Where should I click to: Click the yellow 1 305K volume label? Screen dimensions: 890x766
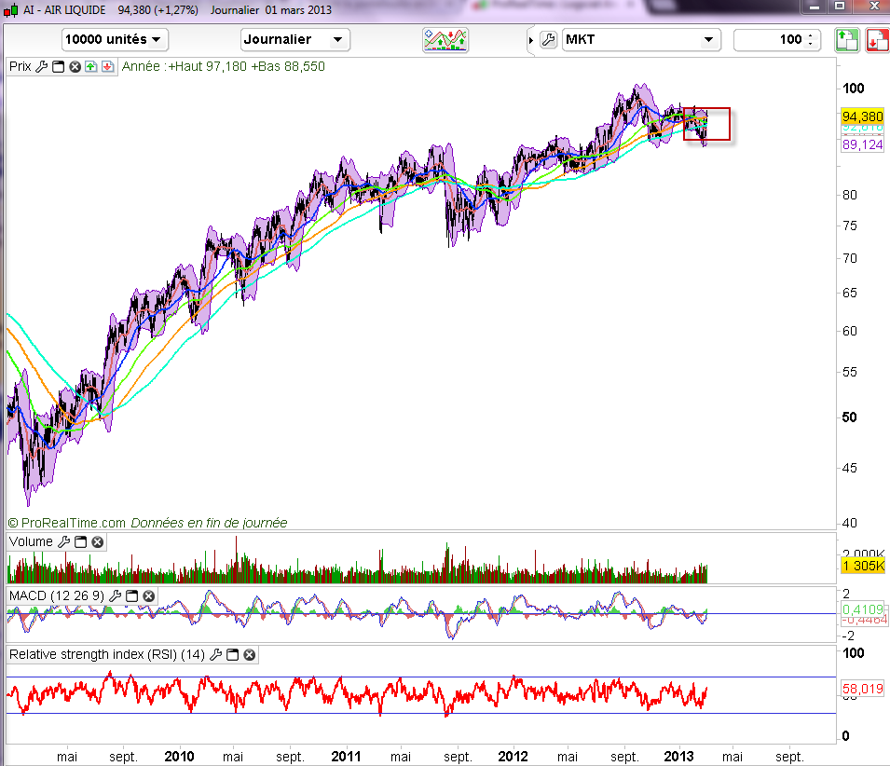(x=863, y=566)
